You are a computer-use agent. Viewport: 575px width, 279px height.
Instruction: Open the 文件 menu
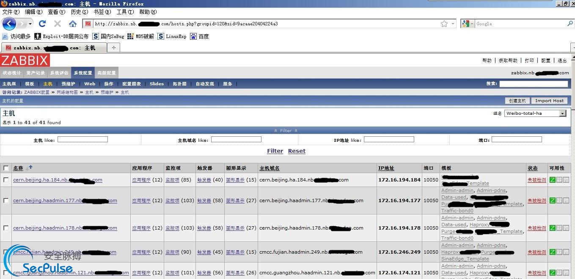point(11,12)
